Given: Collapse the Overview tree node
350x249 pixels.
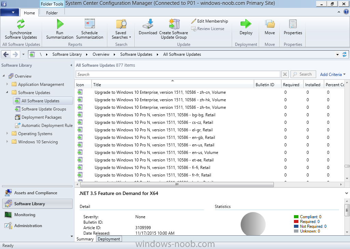Looking at the screenshot, I should coord(3,76).
